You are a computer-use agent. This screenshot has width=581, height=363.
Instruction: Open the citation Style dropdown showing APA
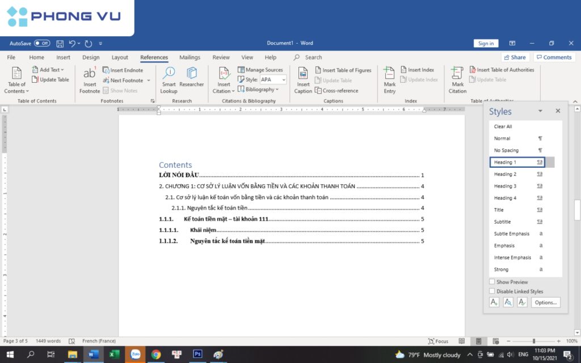coord(272,79)
